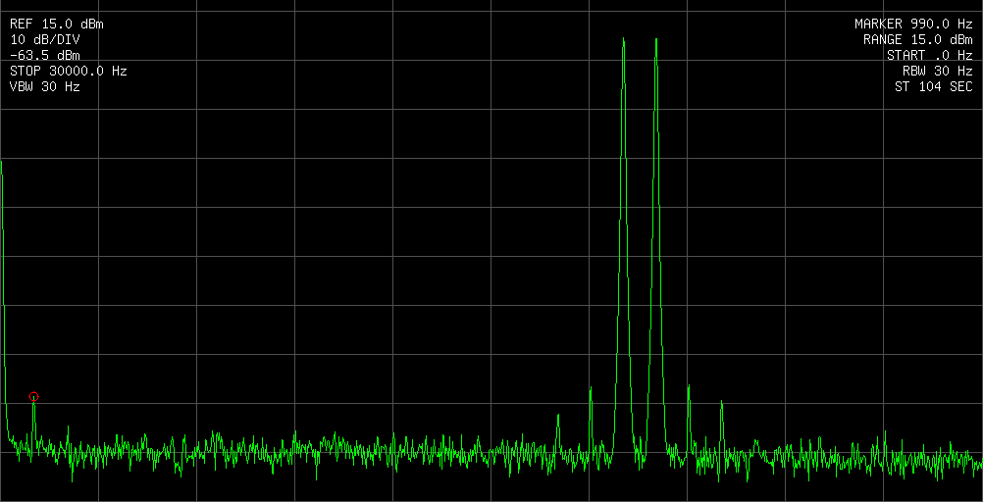
Task: Select the RANGE 15.0 dBm text
Action: pos(918,40)
